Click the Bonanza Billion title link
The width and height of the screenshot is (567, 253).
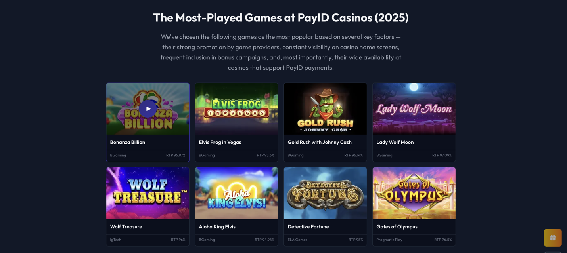127,142
